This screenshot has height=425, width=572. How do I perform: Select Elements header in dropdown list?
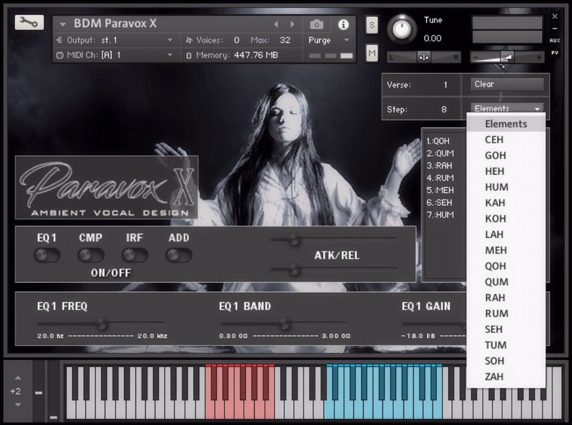(506, 124)
